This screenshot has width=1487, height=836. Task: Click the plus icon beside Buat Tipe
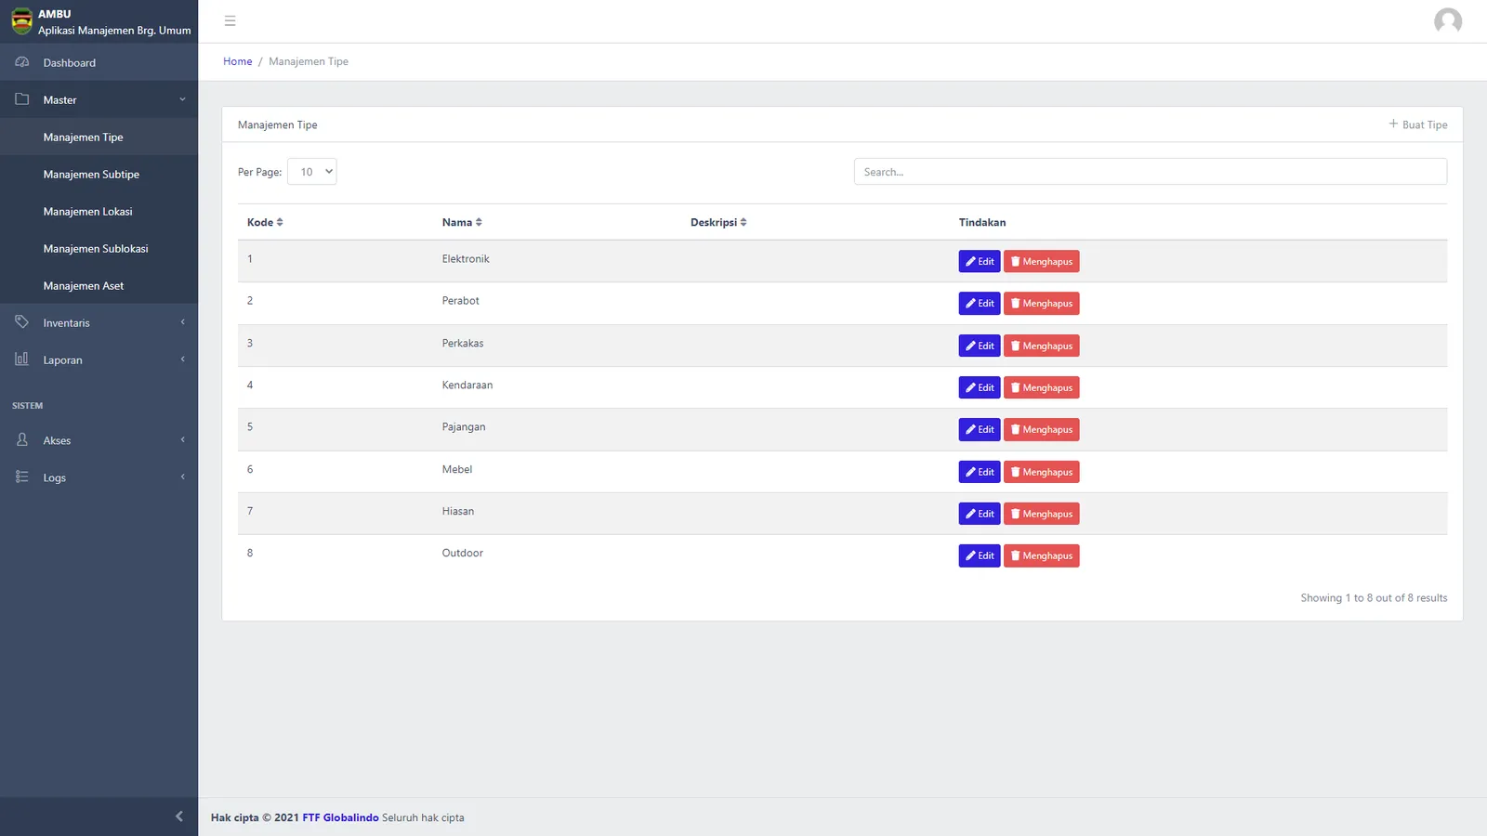(1393, 124)
